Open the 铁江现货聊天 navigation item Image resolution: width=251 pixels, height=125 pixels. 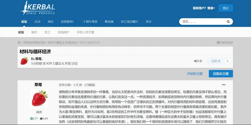[130, 21]
